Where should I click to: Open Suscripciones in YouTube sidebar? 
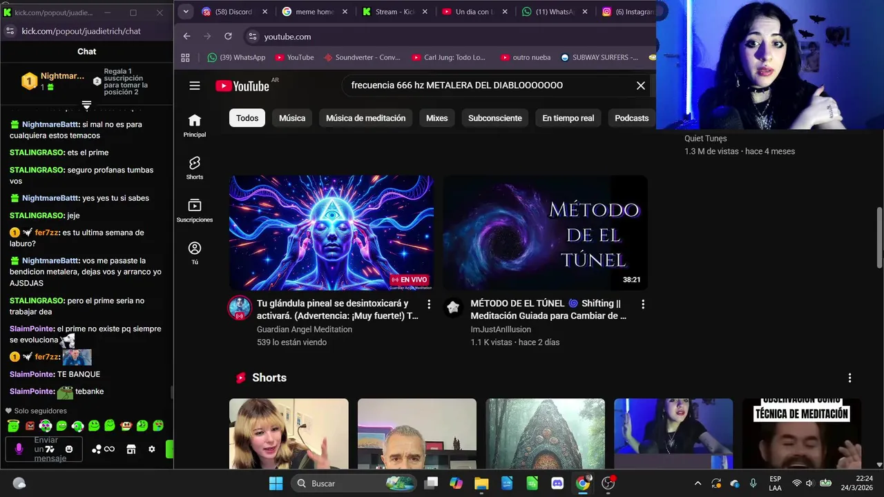pos(195,211)
